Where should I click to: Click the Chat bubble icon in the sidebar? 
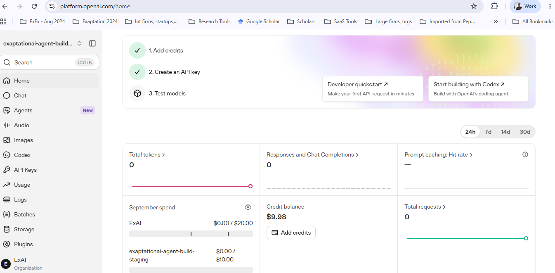coord(7,95)
